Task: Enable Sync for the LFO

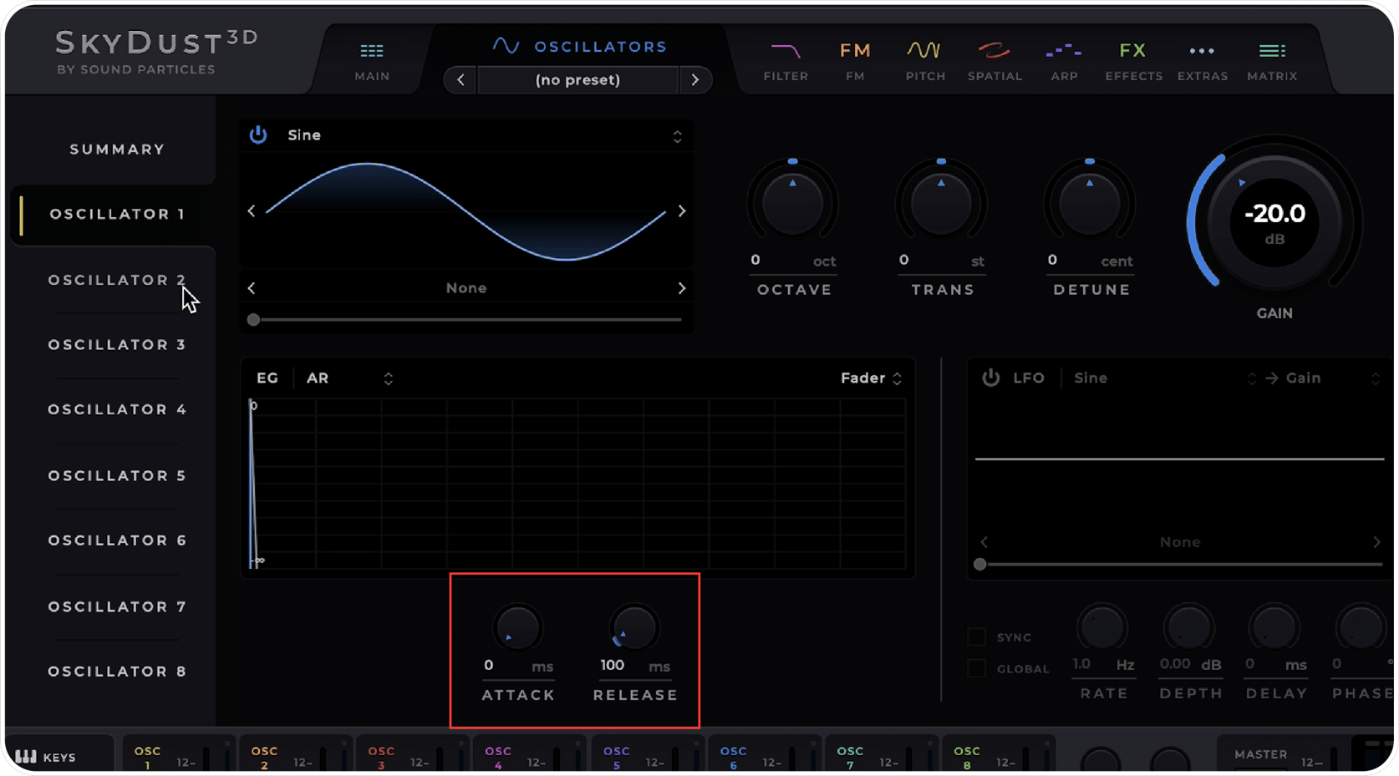Action: [x=975, y=636]
